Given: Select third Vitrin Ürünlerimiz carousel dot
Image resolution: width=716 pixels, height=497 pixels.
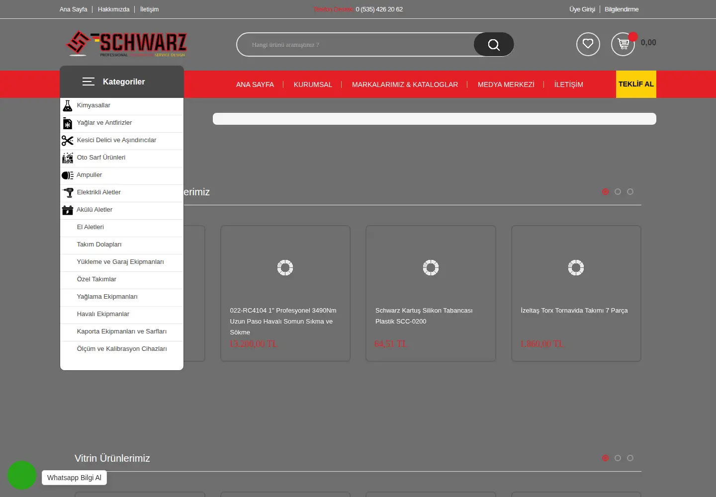Looking at the screenshot, I should tap(630, 458).
